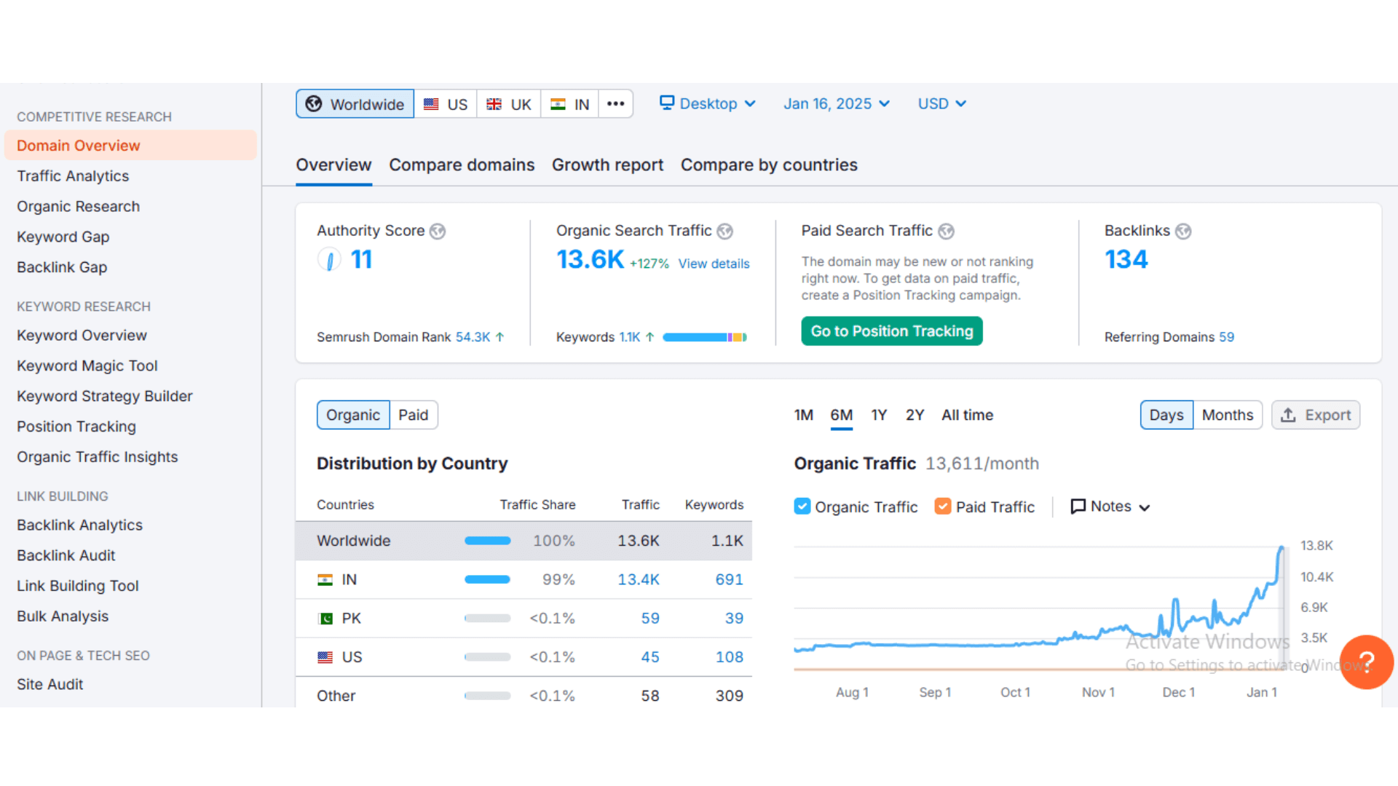Open the Jan 16, 2025 date dropdown
The width and height of the screenshot is (1398, 786).
836,103
